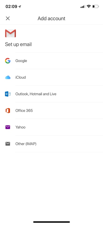Tap the Wi-Fi status icon
This screenshot has height=225, width=103.
(x=89, y=6)
